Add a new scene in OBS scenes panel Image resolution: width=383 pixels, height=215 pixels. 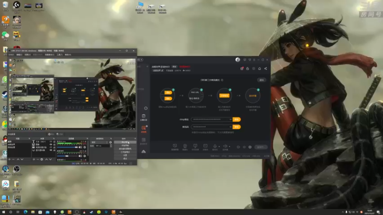click(x=9, y=160)
